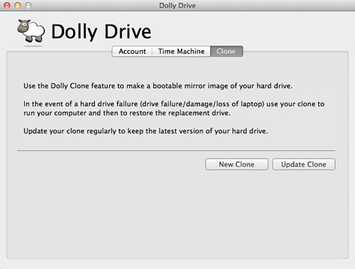The width and height of the screenshot is (355, 269).
Task: Open the Time Machine tab
Action: (x=181, y=52)
